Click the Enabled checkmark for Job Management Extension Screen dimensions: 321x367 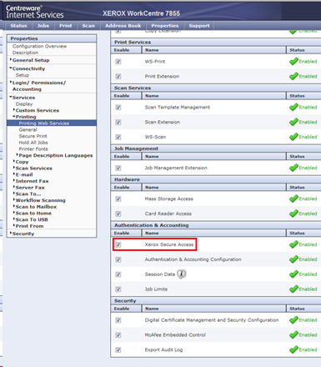(293, 168)
